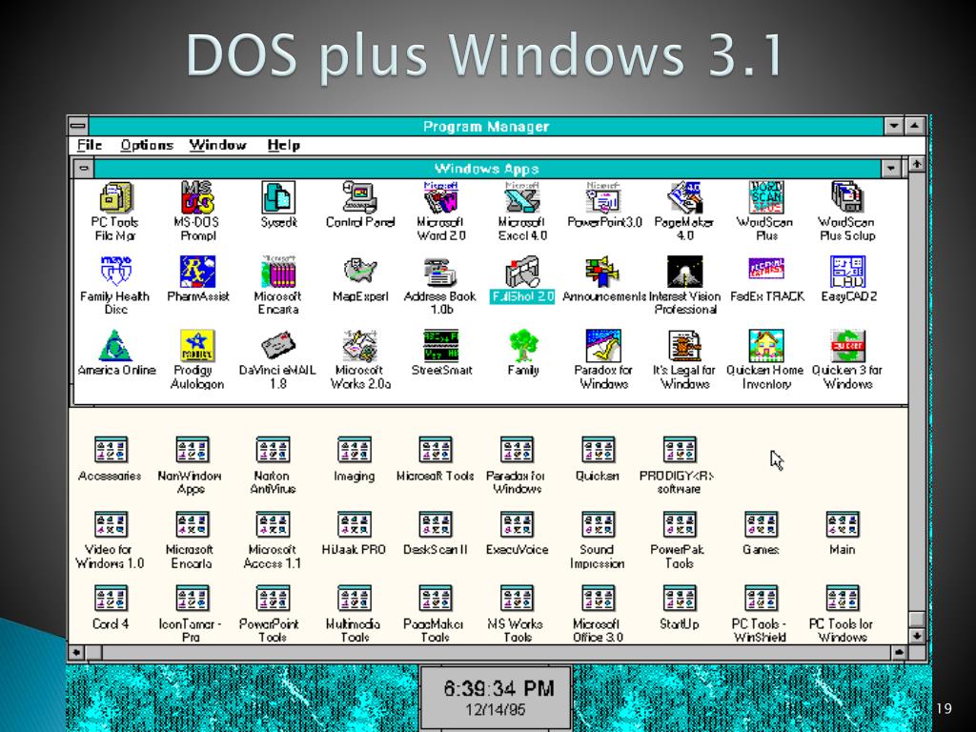
Task: Launch Prodigy Autologon
Action: pos(197,345)
